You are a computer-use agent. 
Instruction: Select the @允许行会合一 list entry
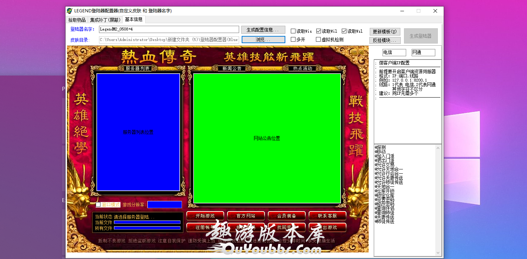pyautogui.click(x=389, y=174)
